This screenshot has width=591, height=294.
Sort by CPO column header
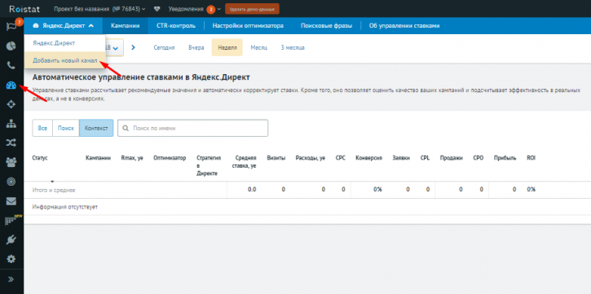point(479,158)
